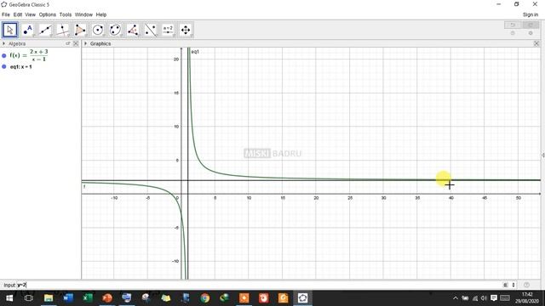The image size is (545, 306).
Task: Select the f(x) = (2x+3)/(x-1) entry
Action: click(x=29, y=55)
